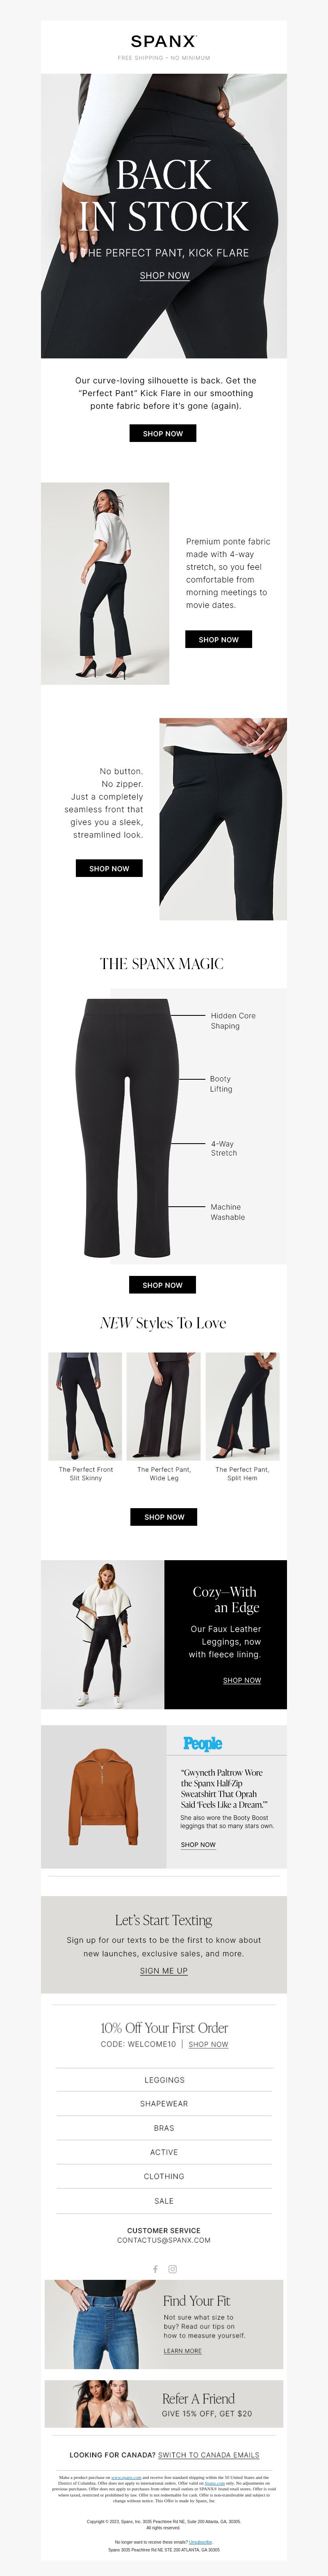328x2576 pixels.
Task: Open The Perfect Pant, Split Hem thumbnail
Action: point(242,1406)
